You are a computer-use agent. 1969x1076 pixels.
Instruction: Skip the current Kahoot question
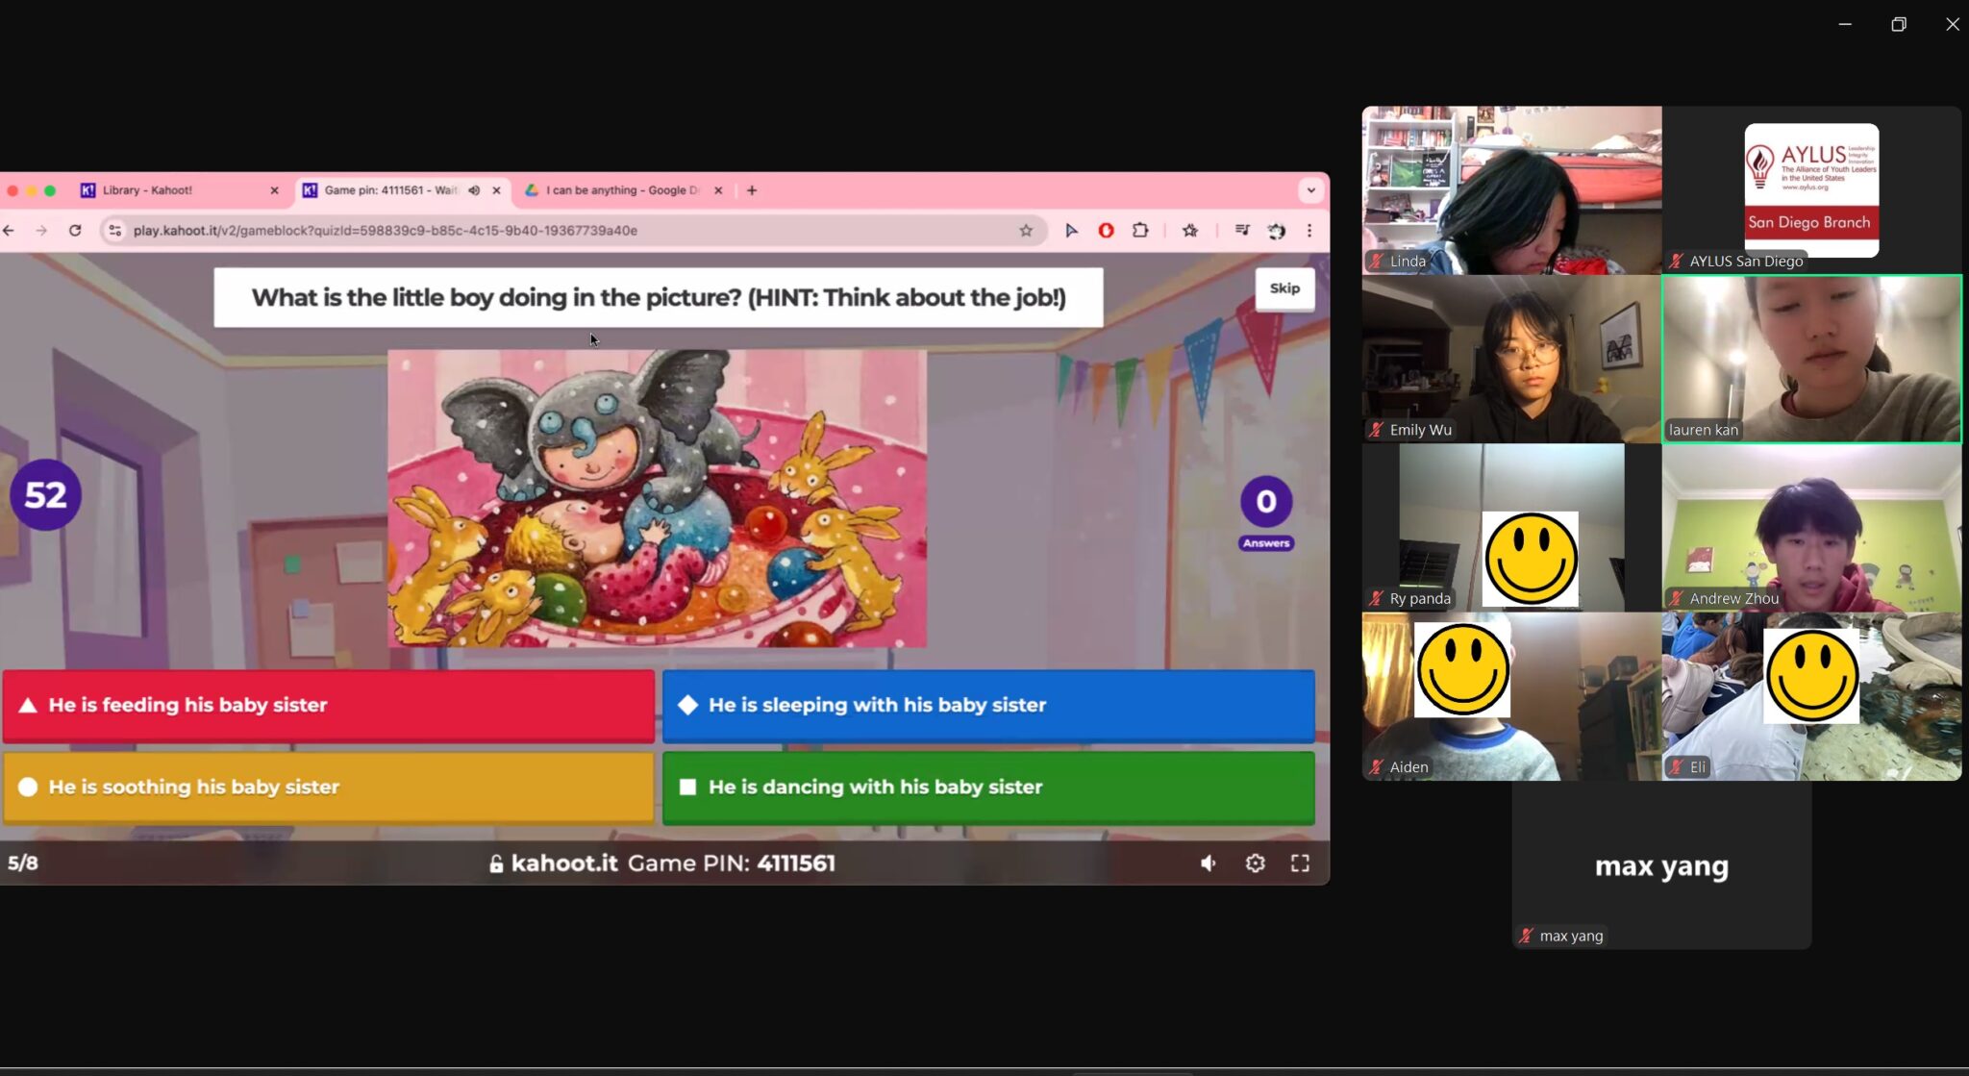(x=1284, y=288)
